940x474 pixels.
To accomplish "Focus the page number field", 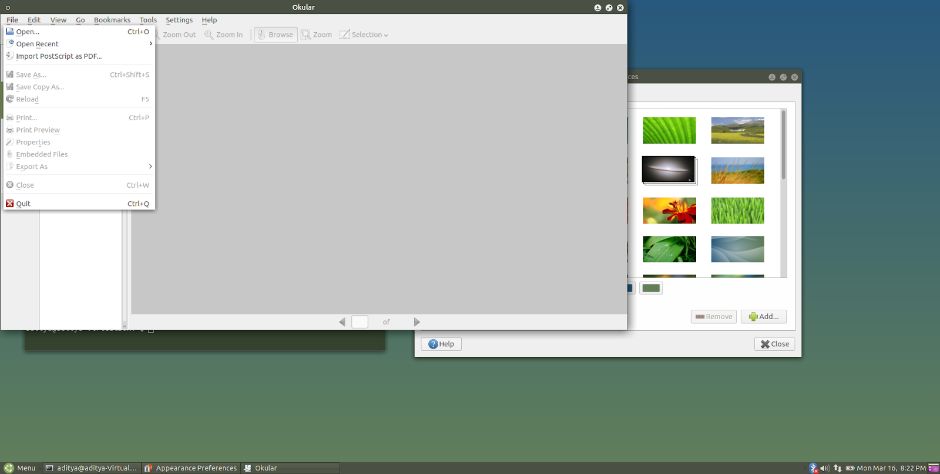I will click(x=360, y=321).
